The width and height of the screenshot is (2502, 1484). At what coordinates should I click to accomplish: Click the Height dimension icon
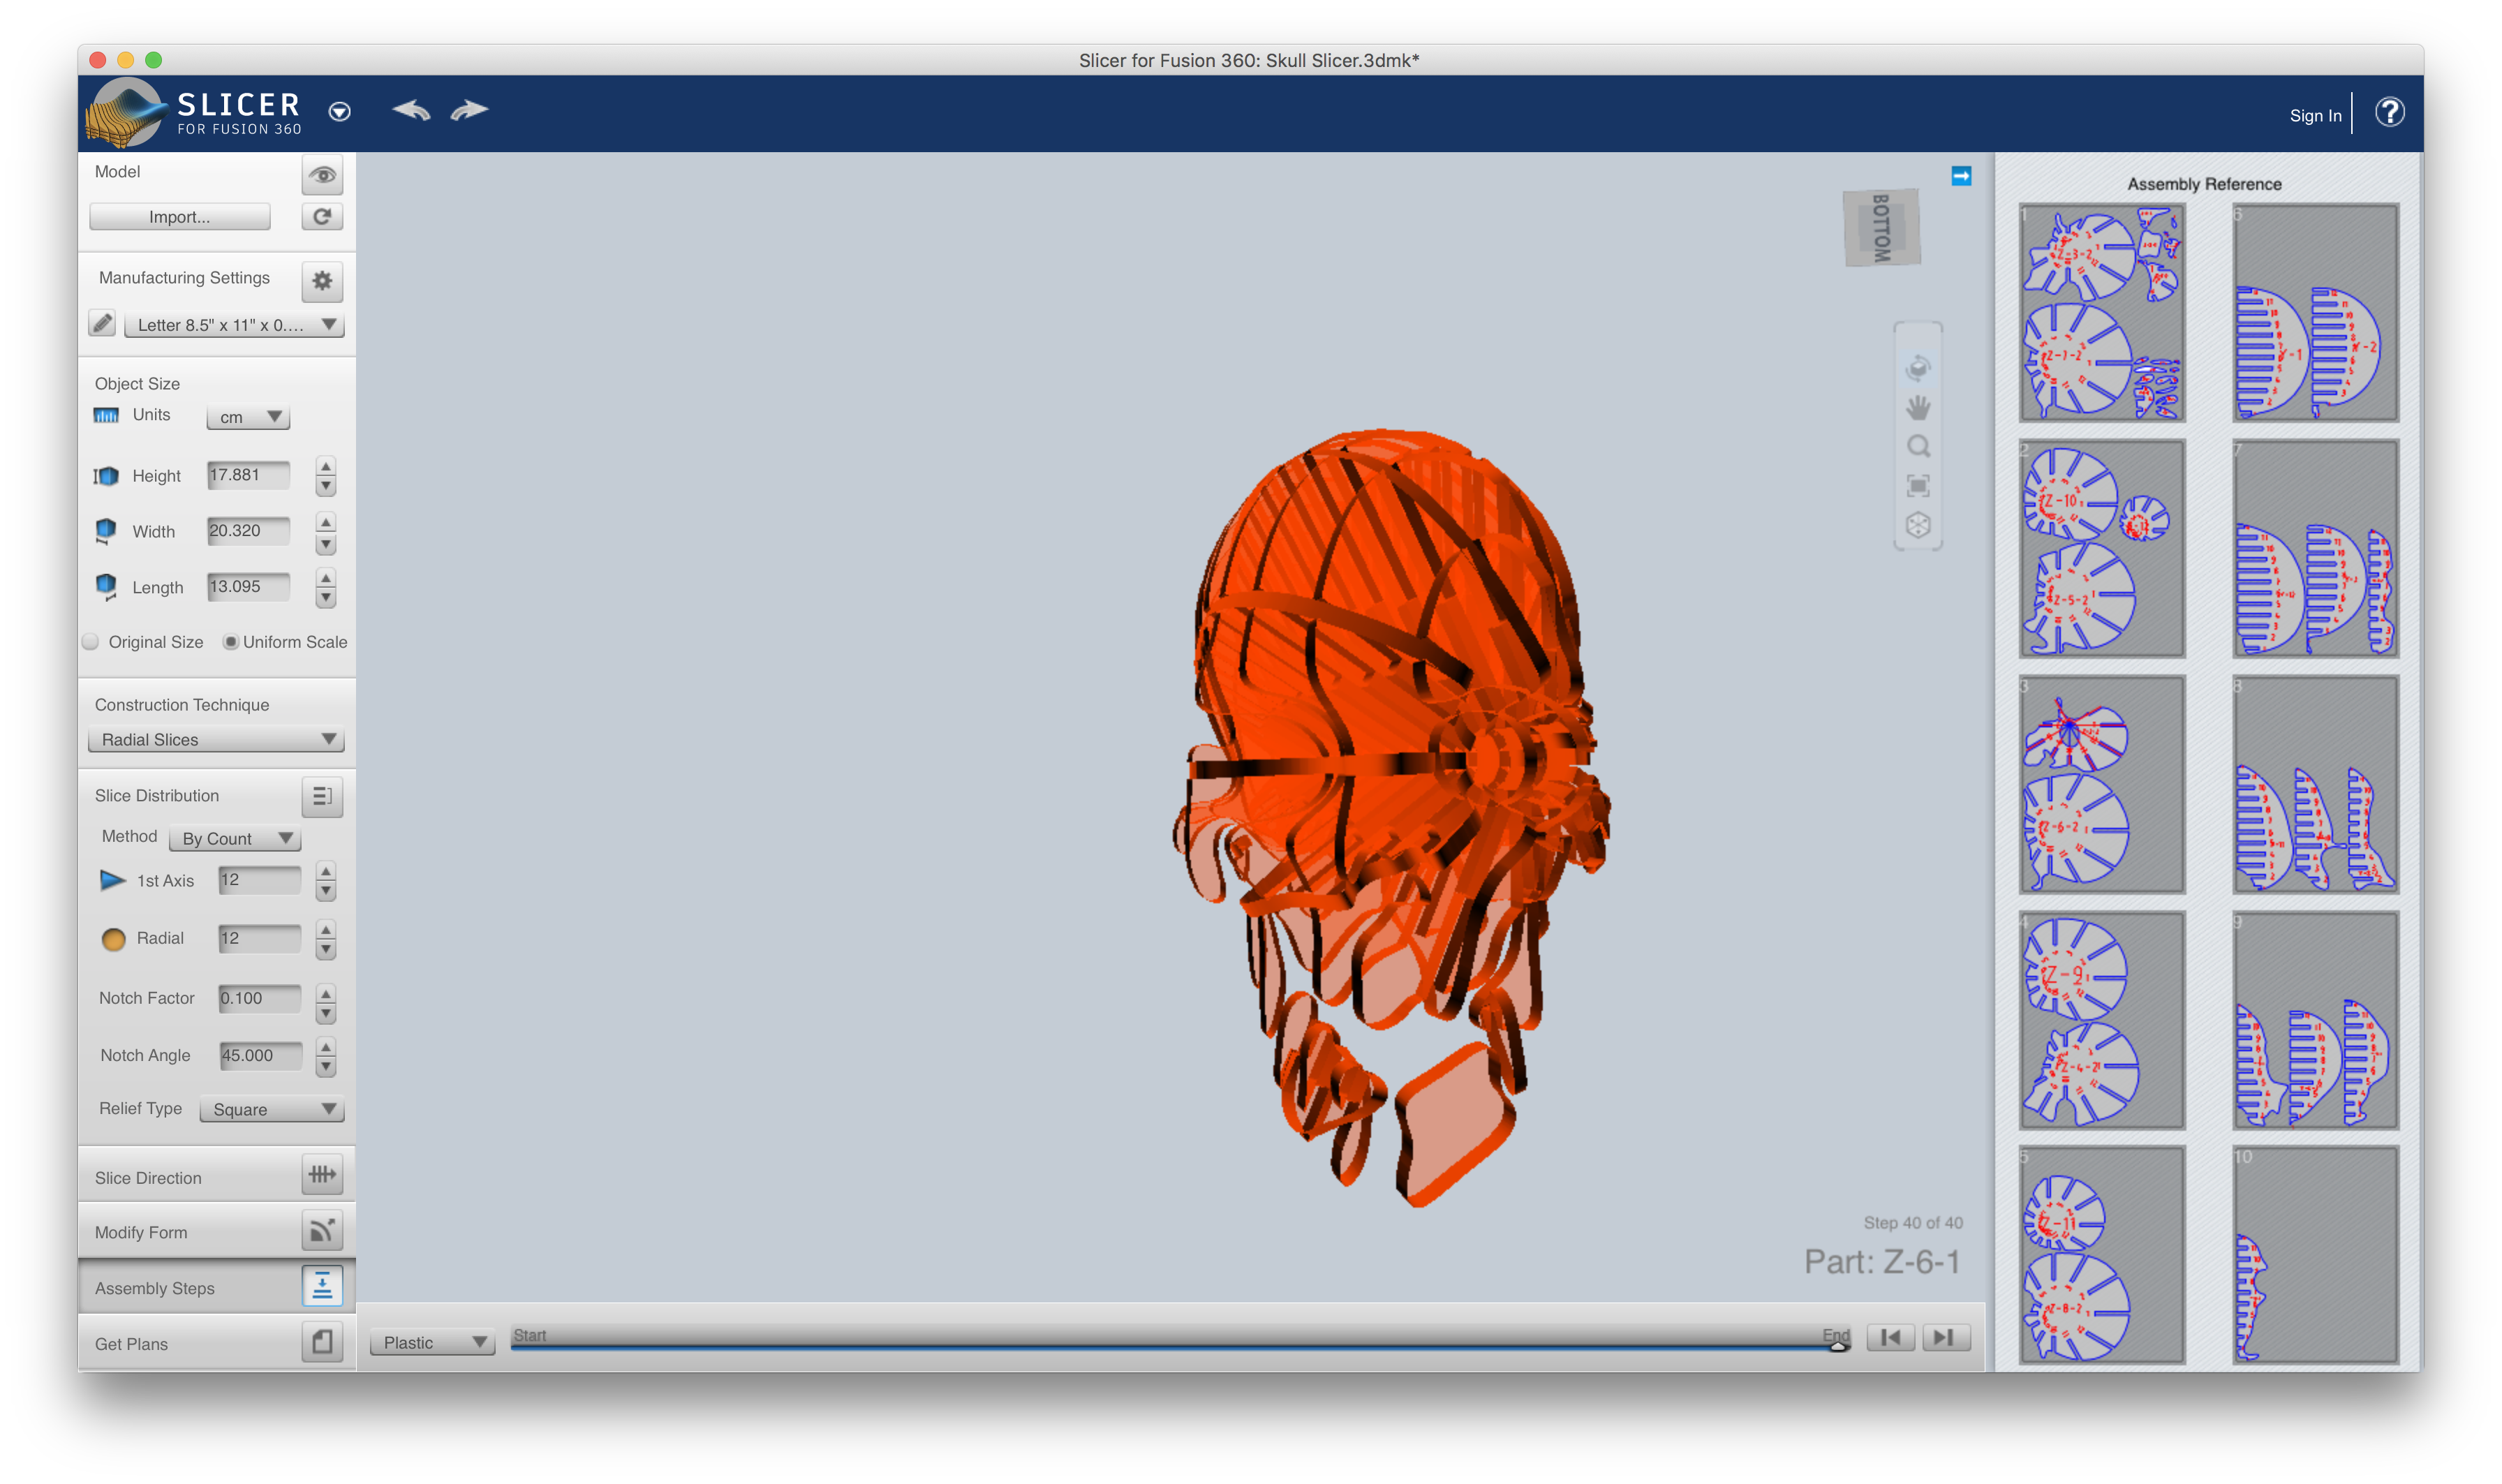click(106, 476)
